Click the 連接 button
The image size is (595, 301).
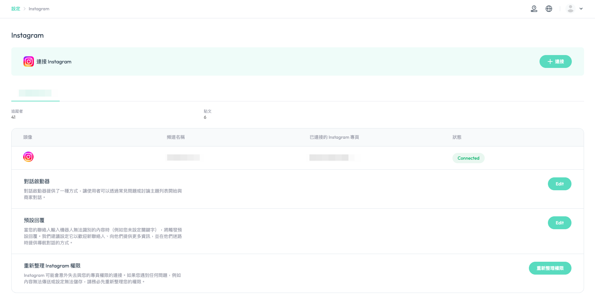click(555, 61)
